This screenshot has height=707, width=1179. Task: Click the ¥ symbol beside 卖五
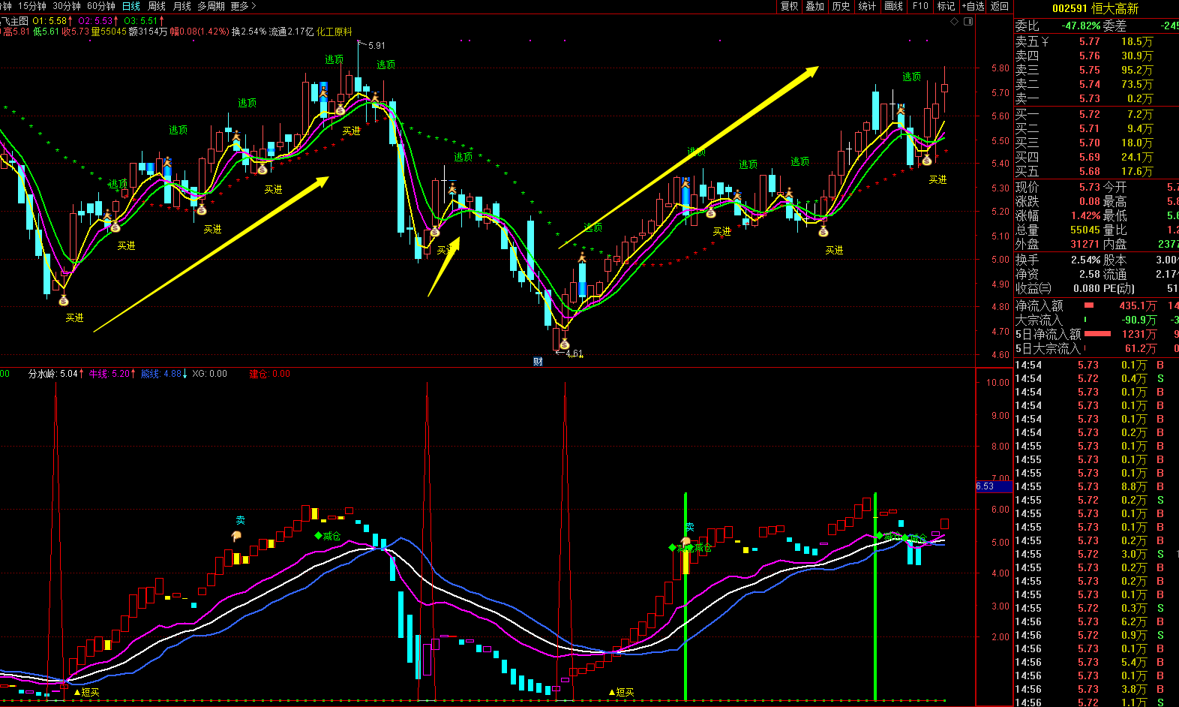click(1045, 41)
